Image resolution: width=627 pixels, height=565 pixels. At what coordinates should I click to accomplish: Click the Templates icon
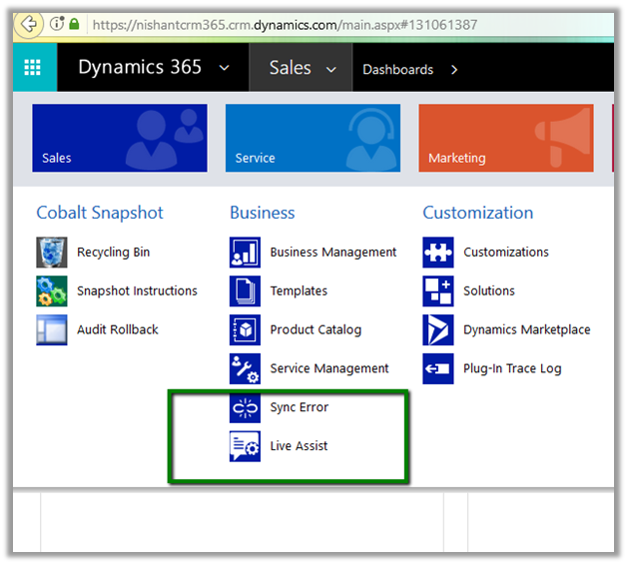coord(245,291)
